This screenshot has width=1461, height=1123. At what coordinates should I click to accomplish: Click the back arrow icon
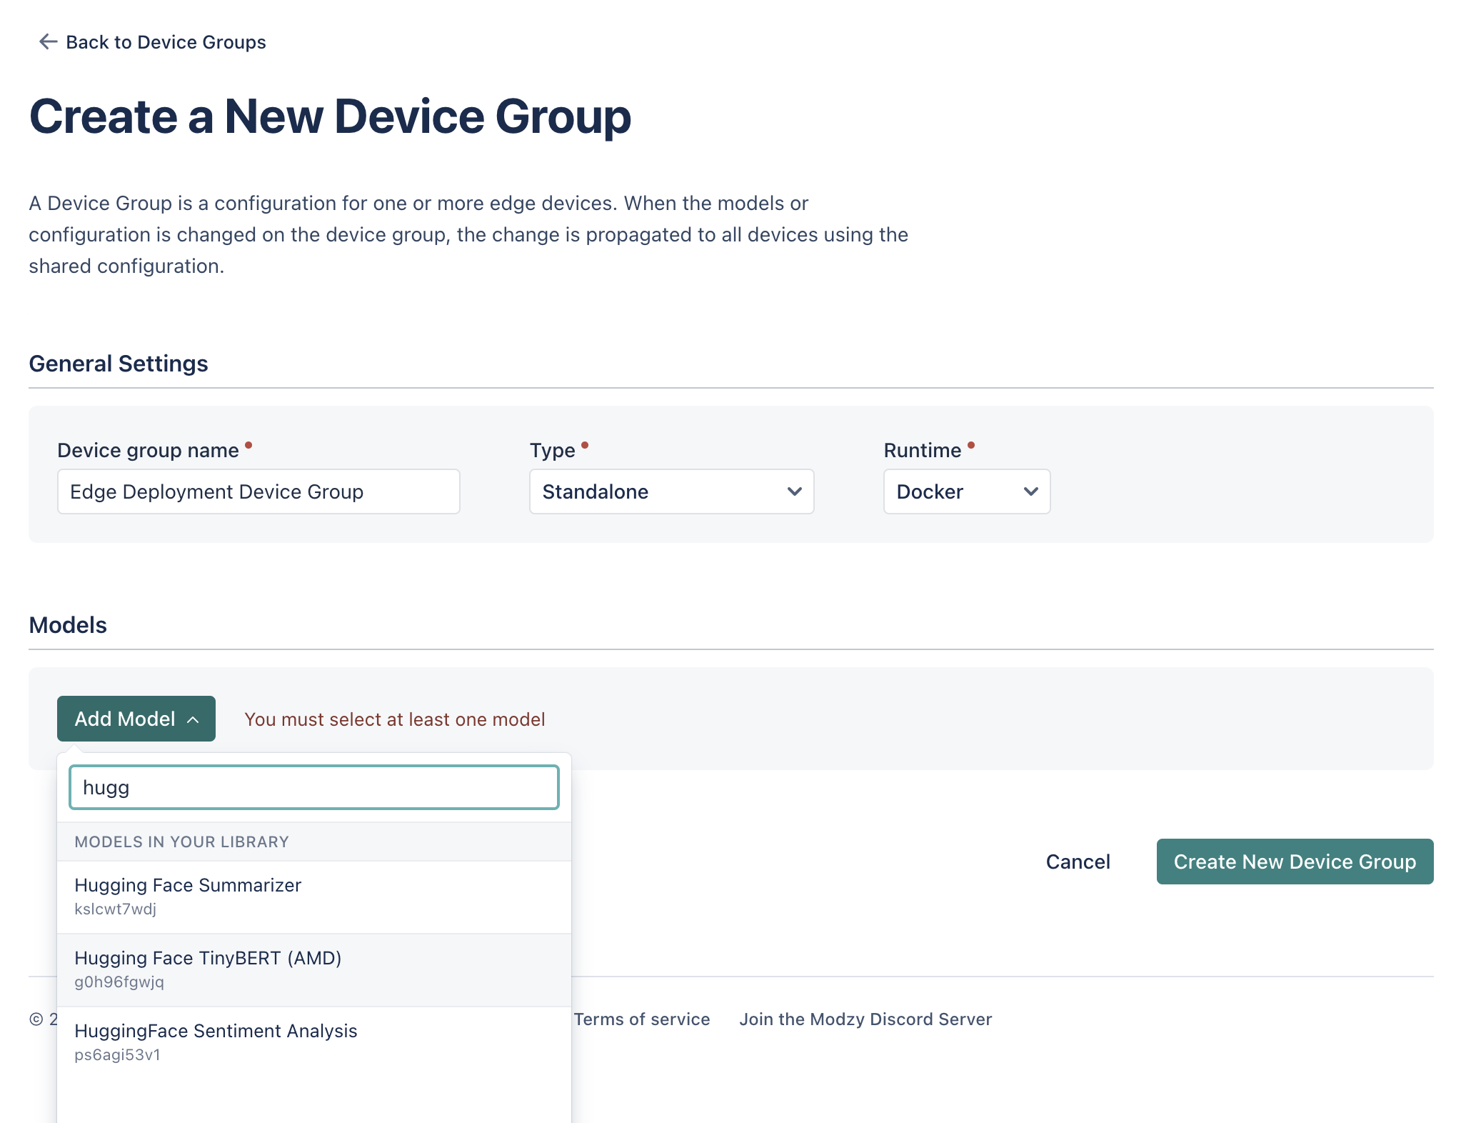click(48, 42)
